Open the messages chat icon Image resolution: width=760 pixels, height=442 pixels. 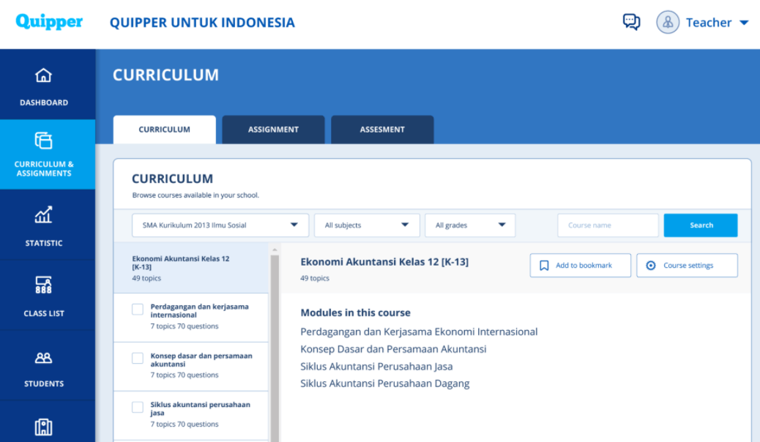tap(630, 22)
